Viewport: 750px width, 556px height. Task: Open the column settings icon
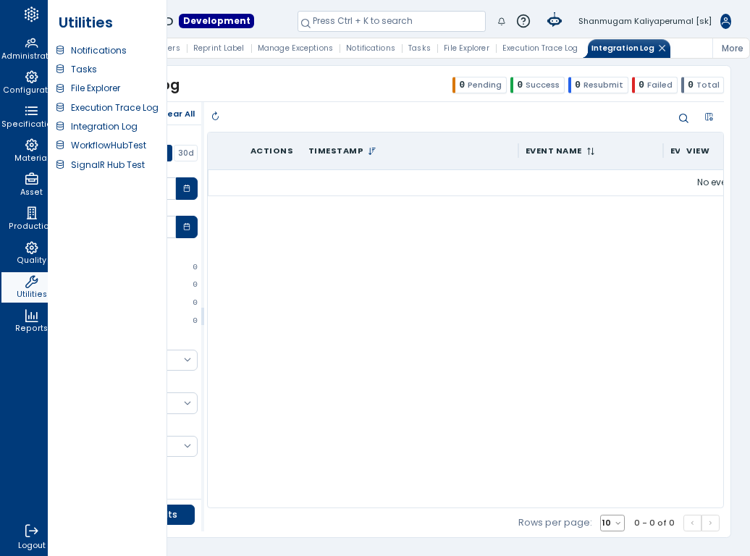click(709, 117)
